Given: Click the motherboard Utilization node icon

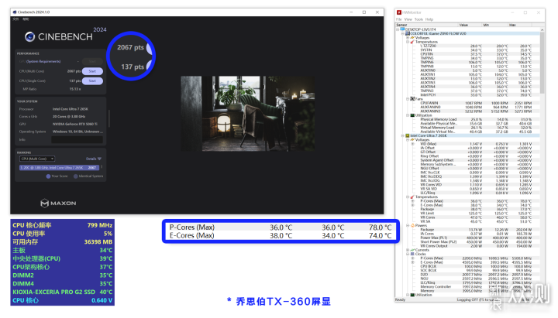Looking at the screenshot, I should click(412, 115).
